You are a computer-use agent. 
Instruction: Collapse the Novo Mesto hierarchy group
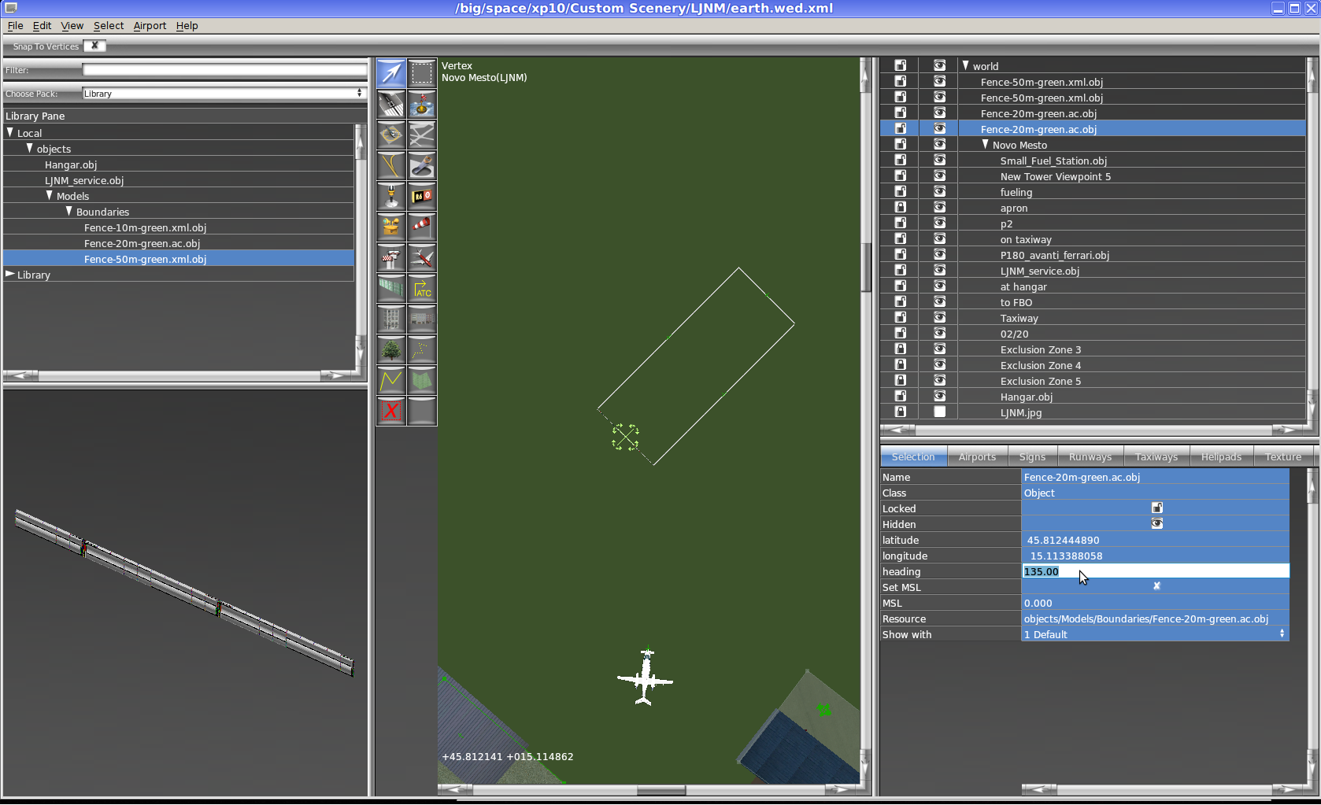(985, 145)
